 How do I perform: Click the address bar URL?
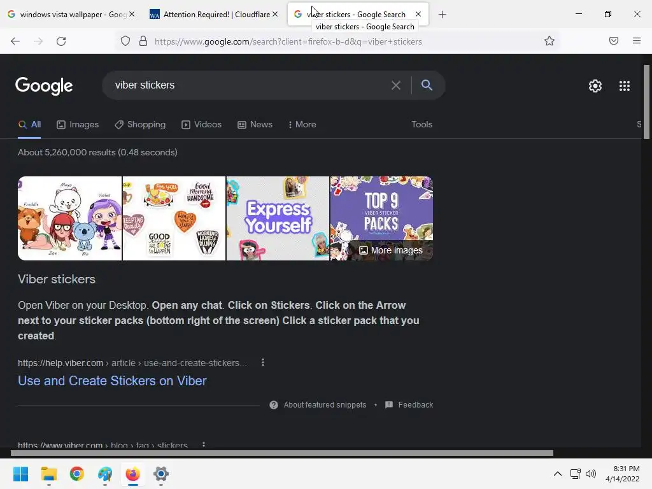click(x=288, y=41)
